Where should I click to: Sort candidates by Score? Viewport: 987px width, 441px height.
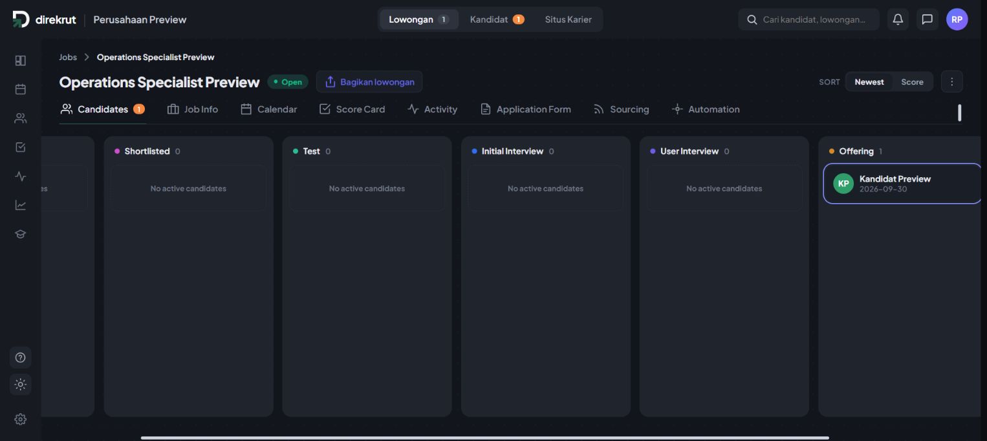(x=912, y=82)
